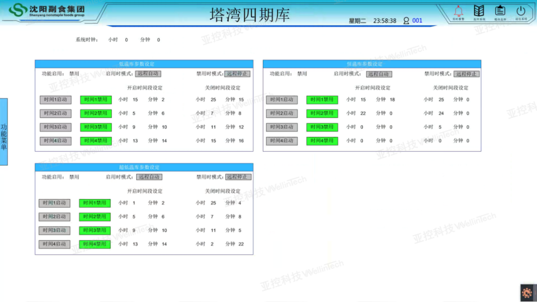
Task: Click 功能启用 禁用 status in 恒温库 panel
Action: [302, 74]
